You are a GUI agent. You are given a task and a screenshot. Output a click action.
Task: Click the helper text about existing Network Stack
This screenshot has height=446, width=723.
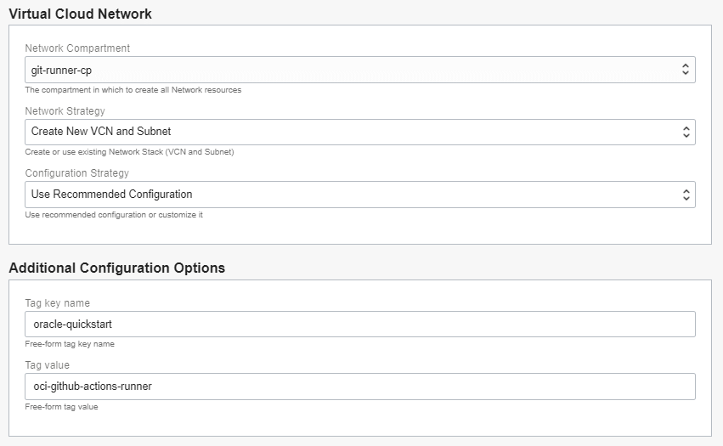tap(129, 152)
